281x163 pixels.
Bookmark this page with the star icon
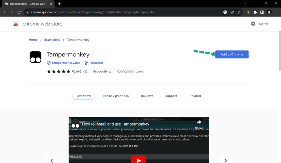[239, 12]
